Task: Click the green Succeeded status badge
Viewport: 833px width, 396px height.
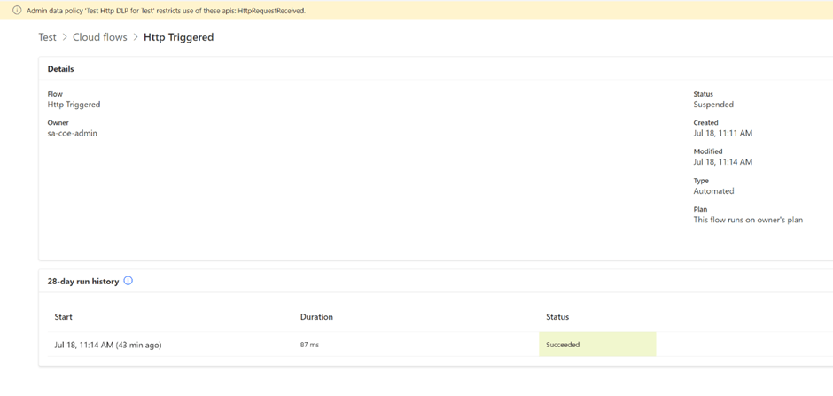Action: (596, 345)
